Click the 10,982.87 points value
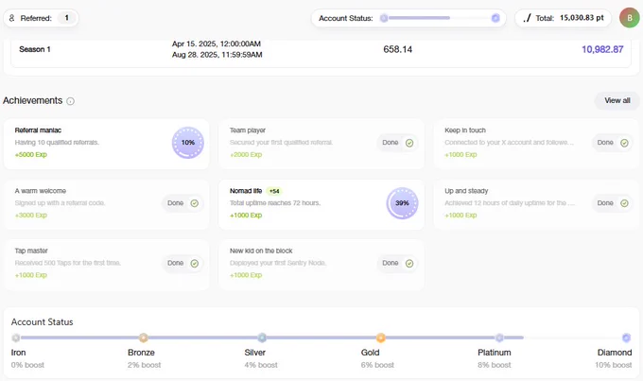Screen dimensions: 643x381 tap(602, 49)
